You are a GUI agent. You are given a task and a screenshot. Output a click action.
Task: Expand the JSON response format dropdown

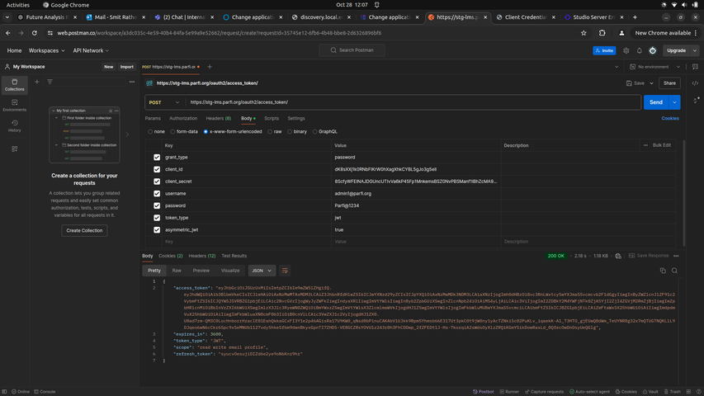tap(262, 271)
